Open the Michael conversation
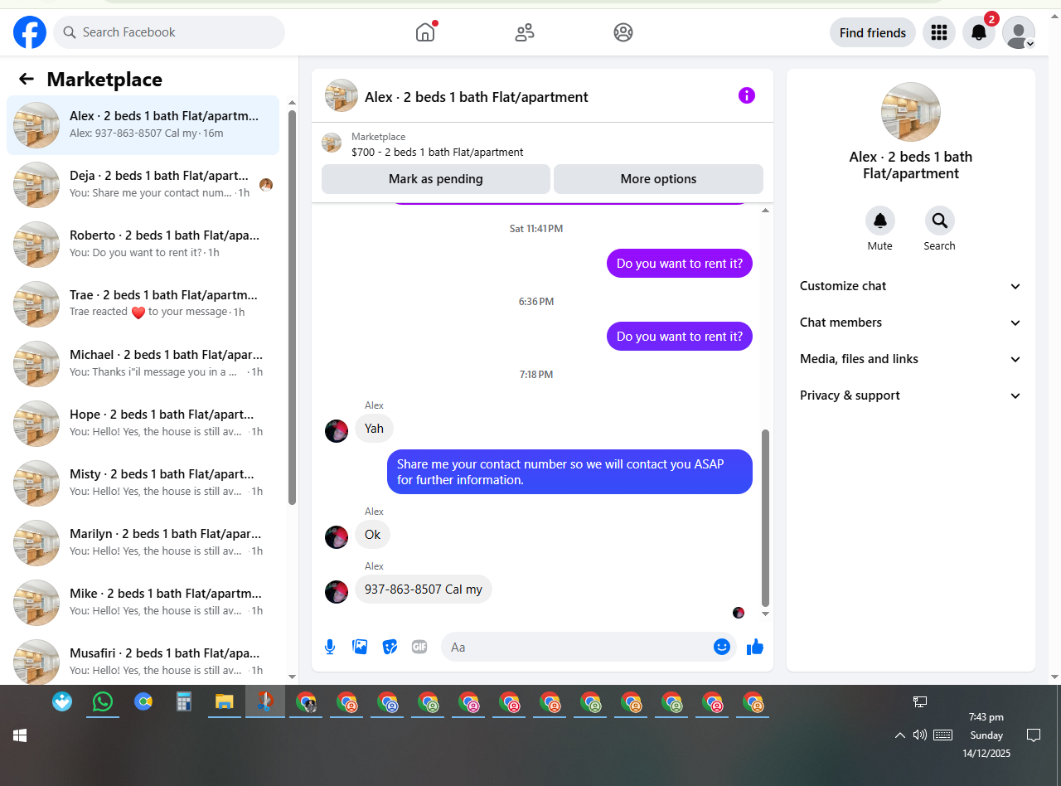This screenshot has height=786, width=1061. pyautogui.click(x=143, y=364)
